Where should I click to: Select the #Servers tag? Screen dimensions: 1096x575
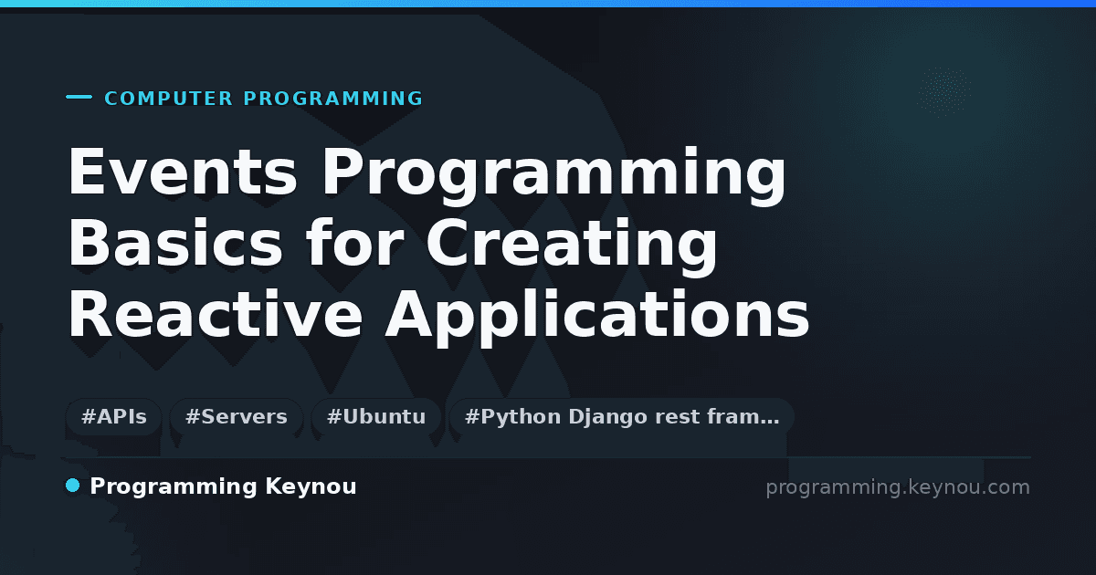[237, 417]
